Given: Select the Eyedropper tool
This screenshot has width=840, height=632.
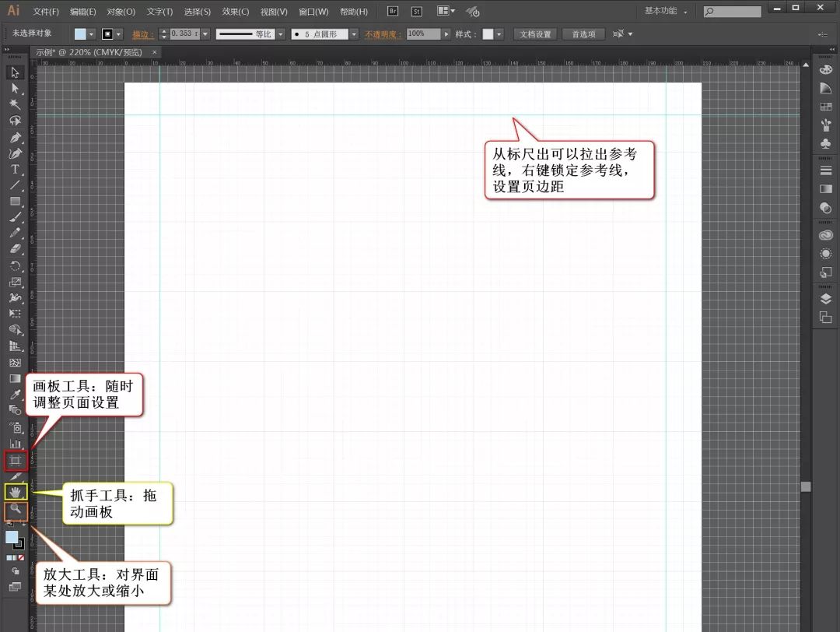Looking at the screenshot, I should tap(15, 395).
